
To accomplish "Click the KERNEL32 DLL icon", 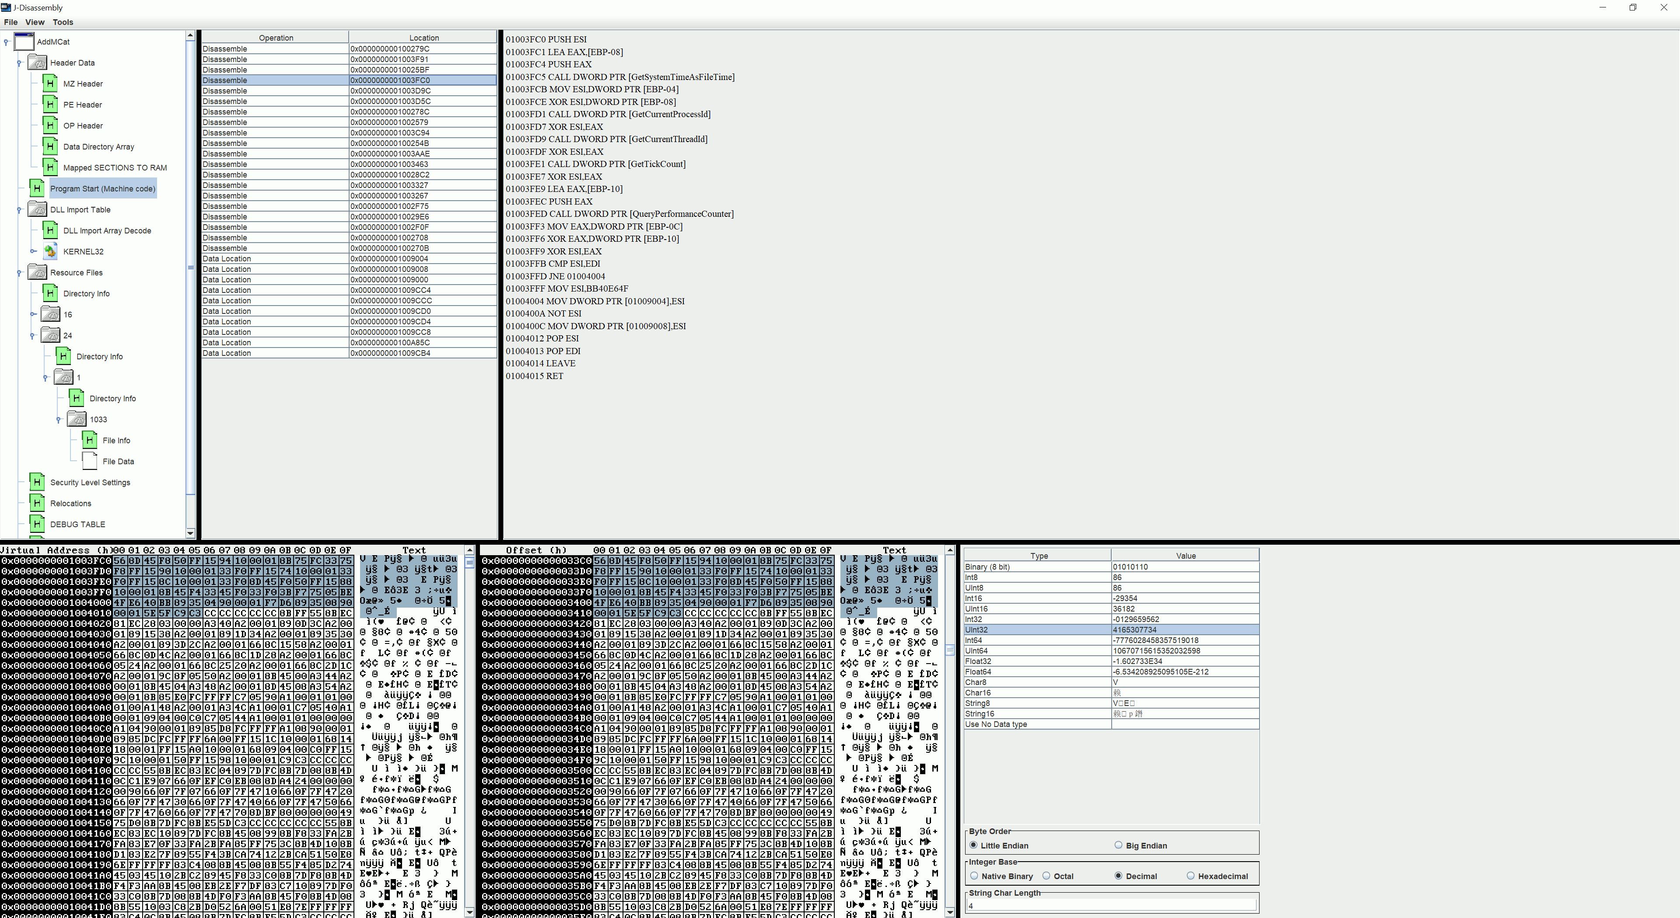I will pyautogui.click(x=50, y=251).
